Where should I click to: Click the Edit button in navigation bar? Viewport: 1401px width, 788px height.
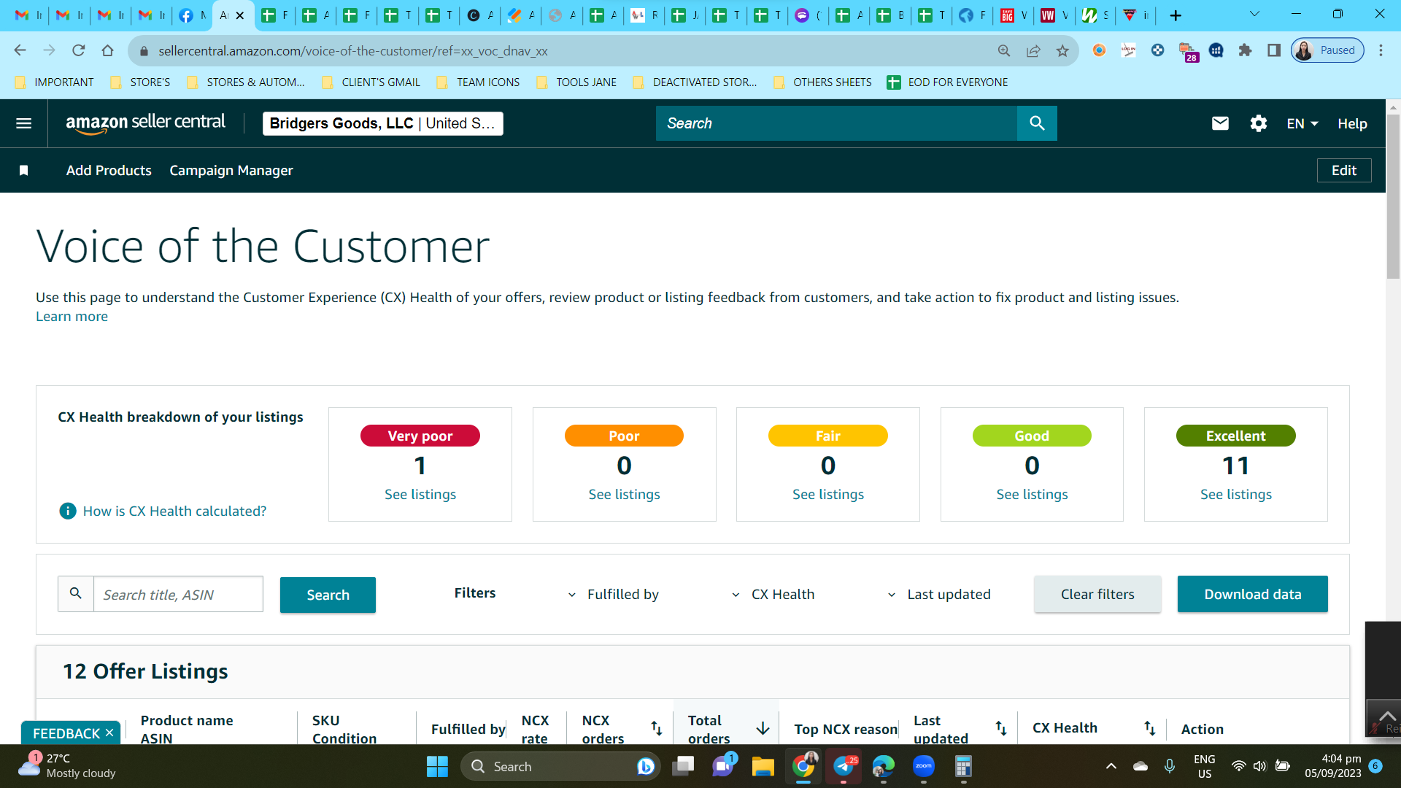pos(1344,170)
